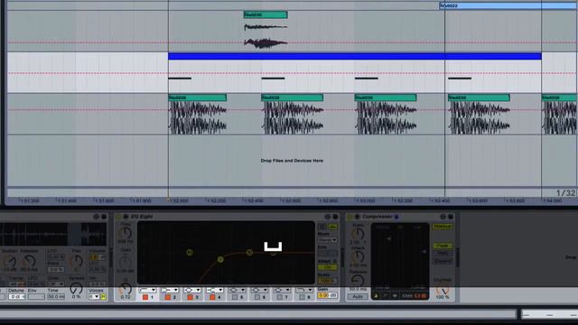The width and height of the screenshot is (578, 325).
Task: Open band 3 filter type dropdown
Action: click(192, 291)
